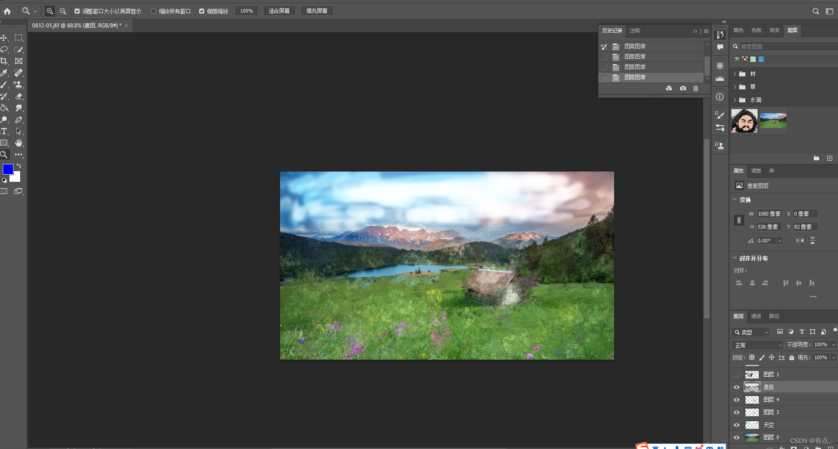This screenshot has height=449, width=838.
Task: Expand the 草 pattern folder
Action: 735,87
